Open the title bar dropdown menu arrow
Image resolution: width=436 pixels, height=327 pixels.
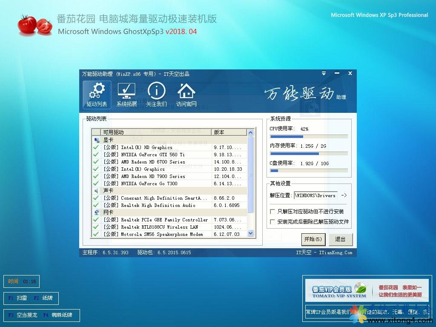324,74
